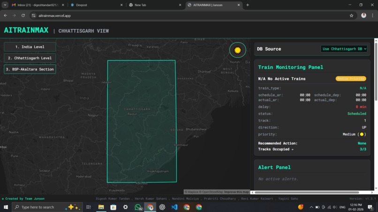Open the Mapbox attribution link
378x212 pixels.
(191, 192)
